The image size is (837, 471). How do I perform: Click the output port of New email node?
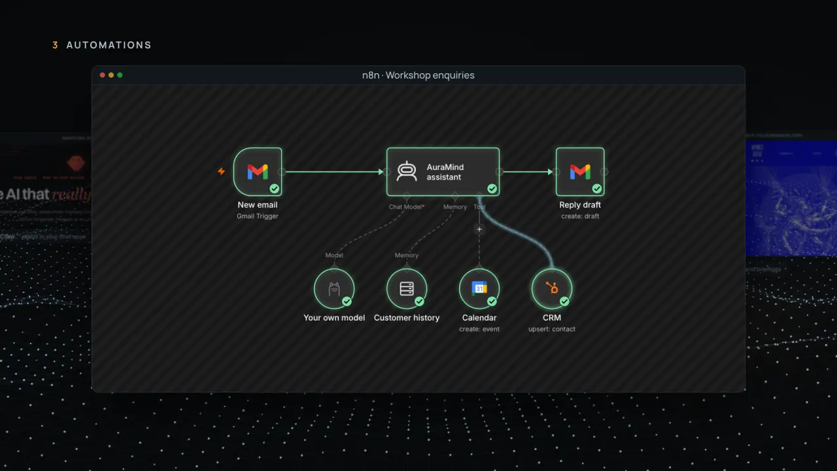pos(282,171)
